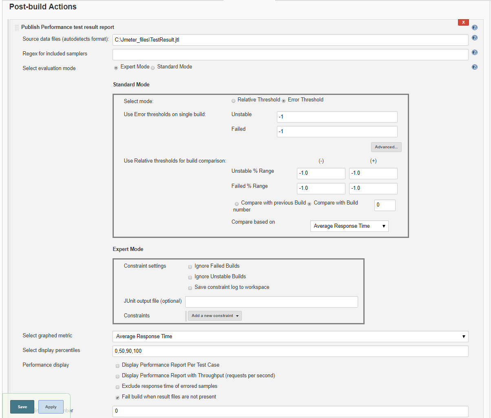Edit the Unstable error threshold field
Image resolution: width=491 pixels, height=418 pixels.
tap(337, 117)
